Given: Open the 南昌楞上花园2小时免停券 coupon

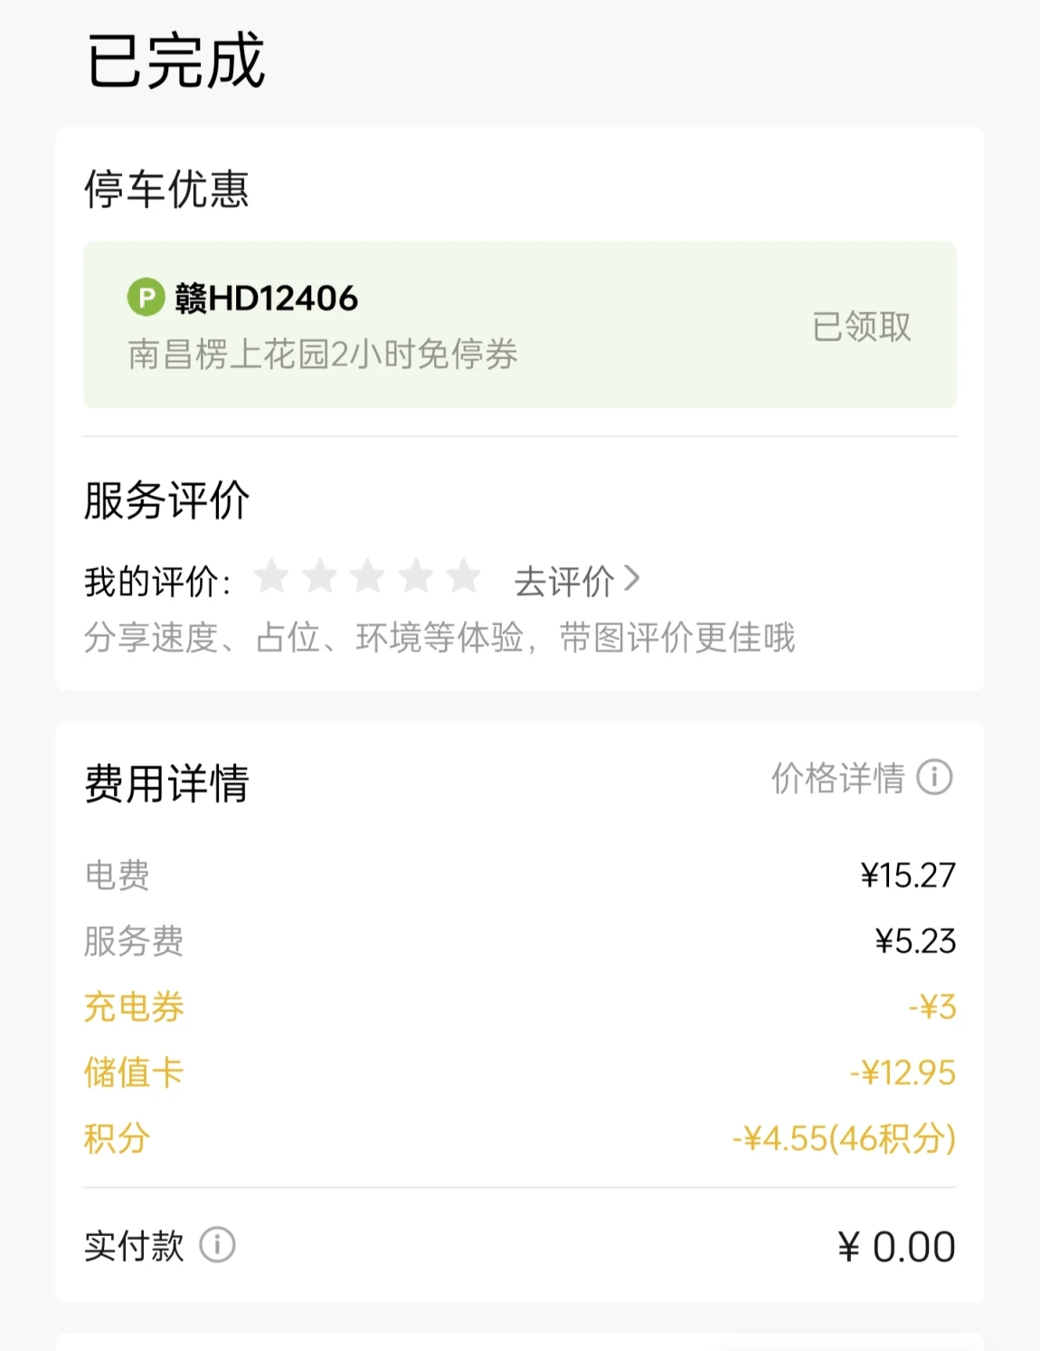Looking at the screenshot, I should tap(323, 354).
